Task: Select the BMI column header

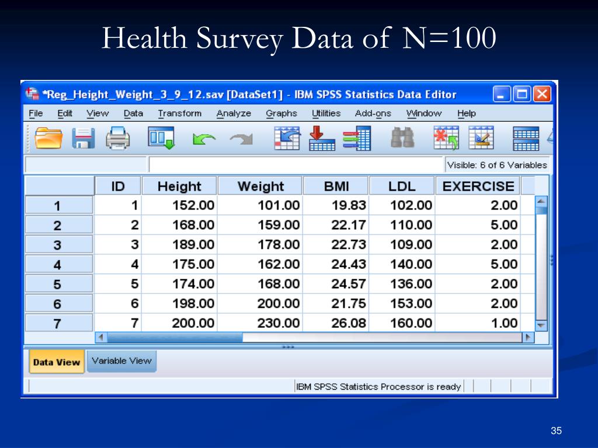Action: tap(336, 186)
